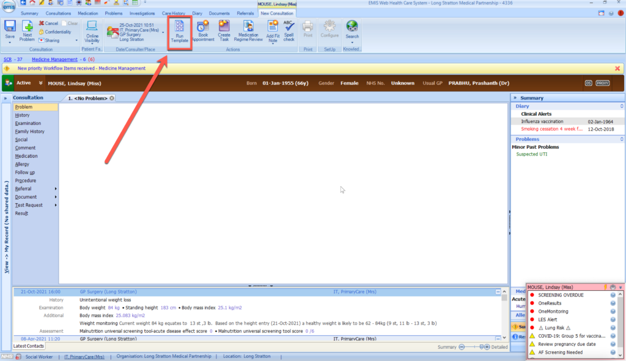
Task: Cancel the current consultation
Action: tap(48, 24)
